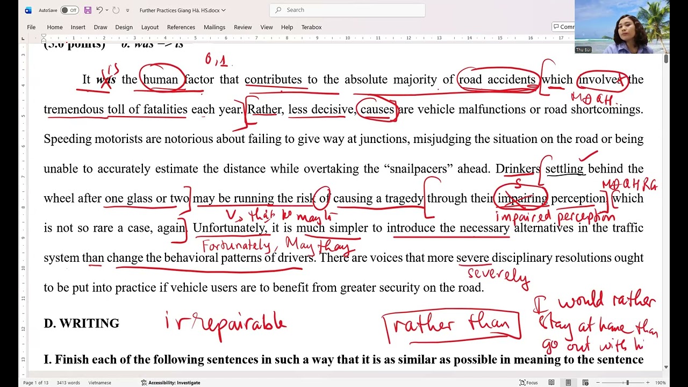Open the Draw tab
The width and height of the screenshot is (688, 387).
pyautogui.click(x=101, y=27)
